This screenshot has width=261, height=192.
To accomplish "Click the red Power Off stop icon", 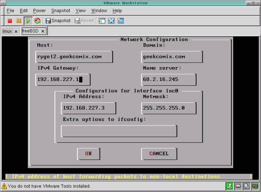I will (x=10, y=21).
